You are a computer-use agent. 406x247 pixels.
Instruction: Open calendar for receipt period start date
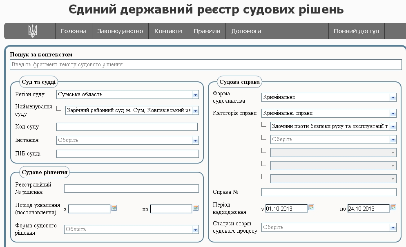(x=311, y=207)
